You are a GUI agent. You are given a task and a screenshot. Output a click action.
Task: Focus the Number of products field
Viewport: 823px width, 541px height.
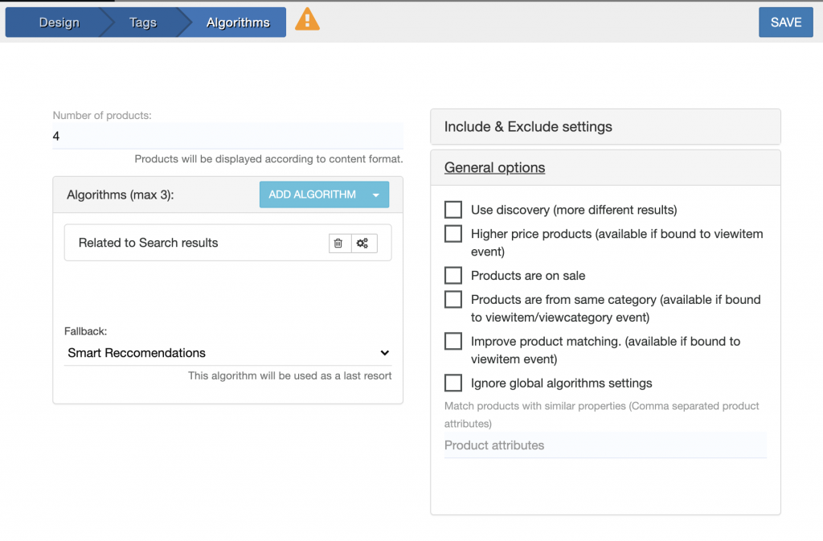pyautogui.click(x=227, y=137)
